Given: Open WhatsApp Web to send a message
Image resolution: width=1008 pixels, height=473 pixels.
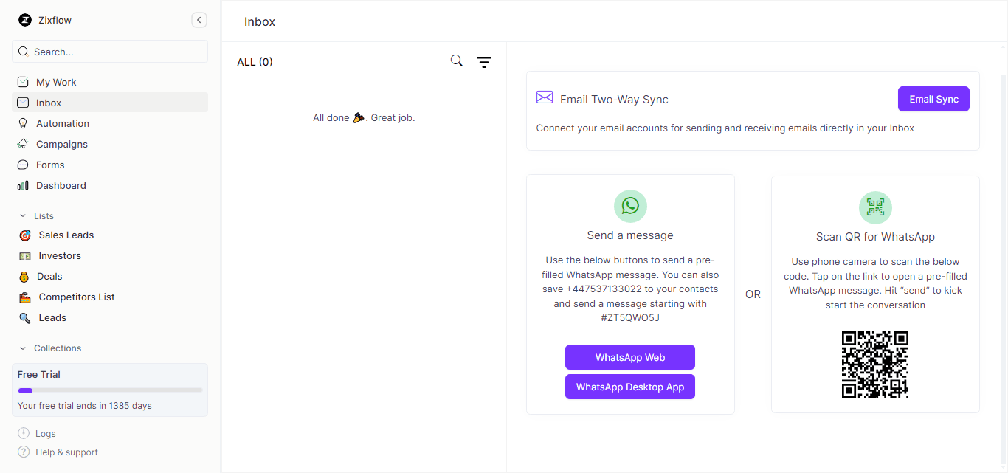Looking at the screenshot, I should click(629, 357).
